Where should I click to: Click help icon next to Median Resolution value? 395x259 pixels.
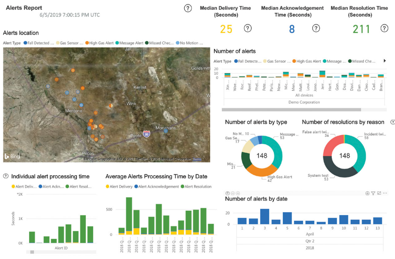(x=384, y=28)
